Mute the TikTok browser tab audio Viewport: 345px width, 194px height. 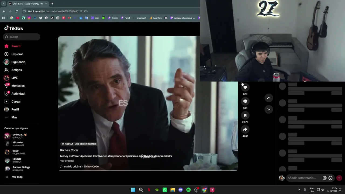coord(42,4)
